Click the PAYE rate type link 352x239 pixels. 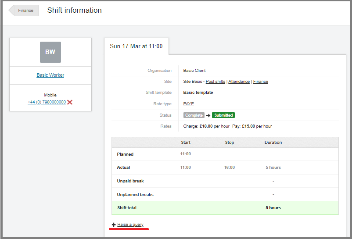coord(188,104)
